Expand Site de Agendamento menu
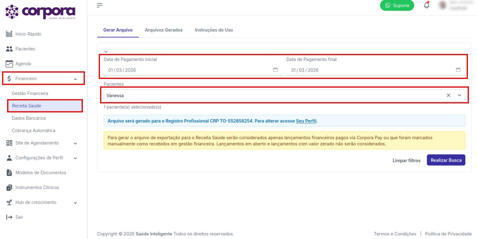Viewport: 477px width, 239px height. [x=75, y=143]
